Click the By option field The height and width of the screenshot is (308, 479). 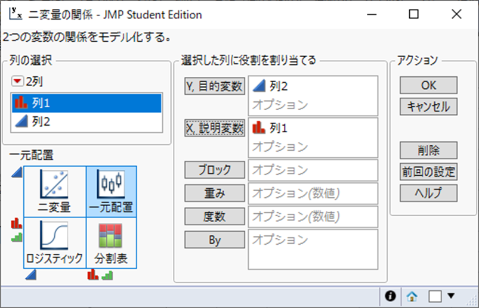pos(313,250)
